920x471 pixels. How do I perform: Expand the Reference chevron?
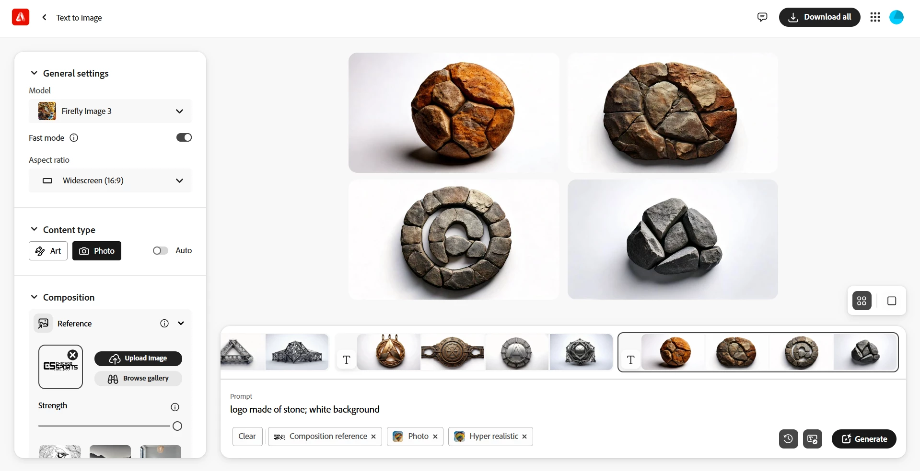point(181,324)
